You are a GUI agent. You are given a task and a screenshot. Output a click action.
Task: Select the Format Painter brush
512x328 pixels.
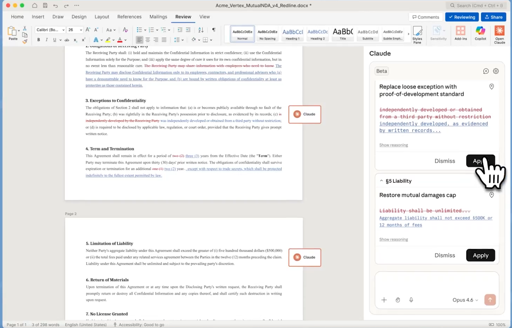[x=25, y=41]
